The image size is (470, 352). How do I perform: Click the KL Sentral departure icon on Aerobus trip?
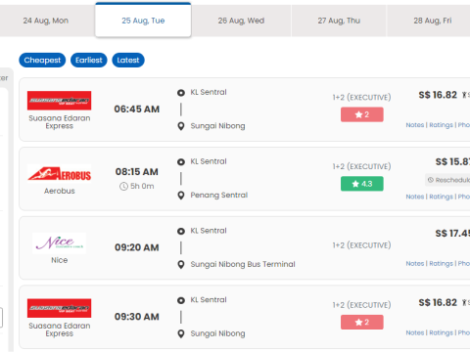[x=181, y=162]
